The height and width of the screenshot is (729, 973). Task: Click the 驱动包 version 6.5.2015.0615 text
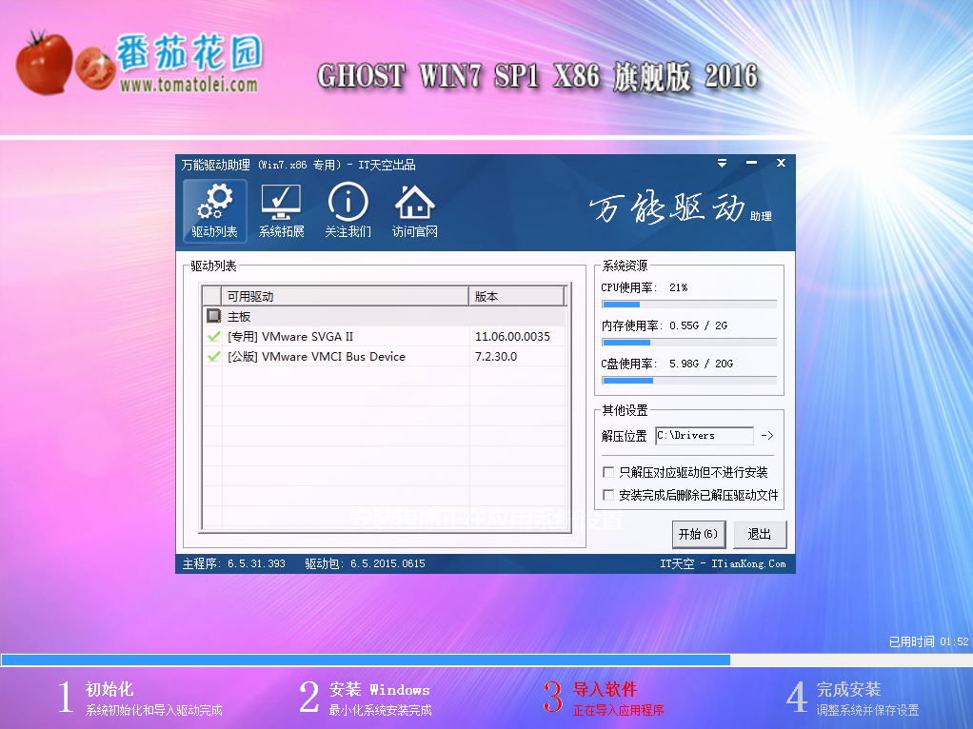pyautogui.click(x=365, y=564)
